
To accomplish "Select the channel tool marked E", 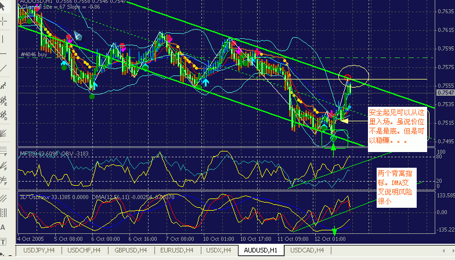I will [3, 101].
